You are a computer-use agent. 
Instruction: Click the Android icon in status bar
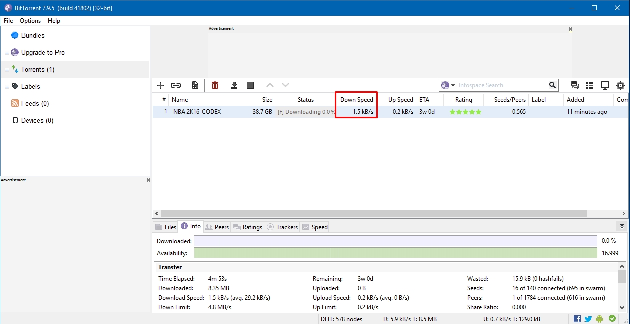(x=600, y=319)
